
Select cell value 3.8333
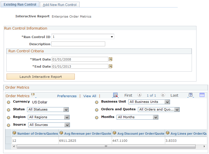click(x=171, y=141)
